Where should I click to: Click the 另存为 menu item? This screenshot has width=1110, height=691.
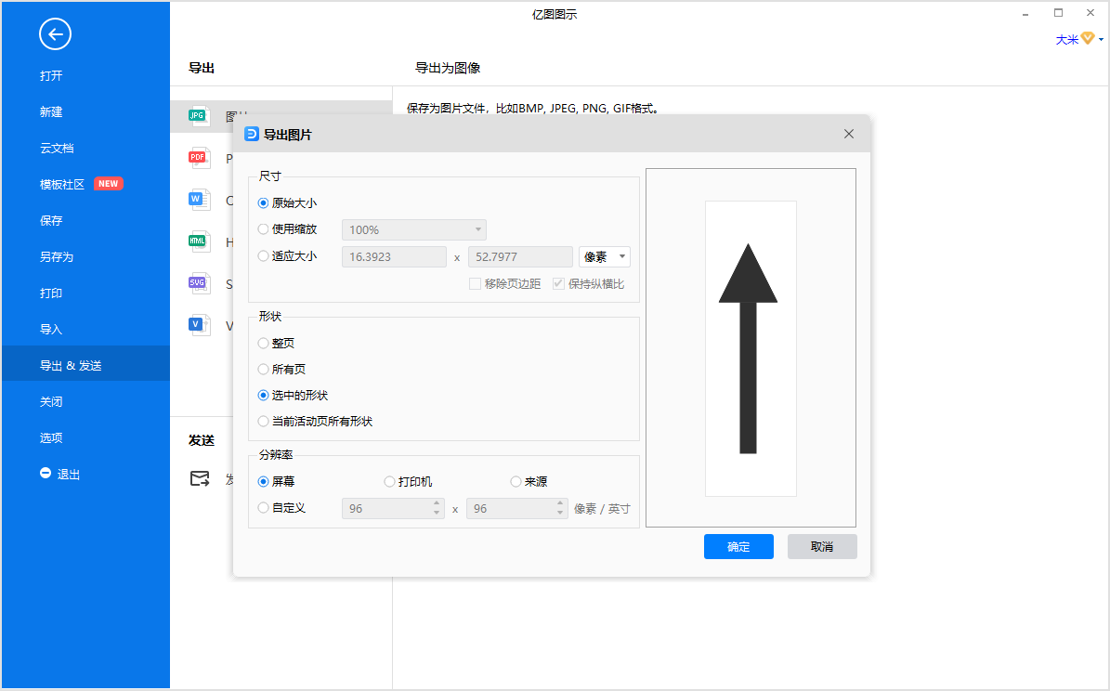coord(57,256)
